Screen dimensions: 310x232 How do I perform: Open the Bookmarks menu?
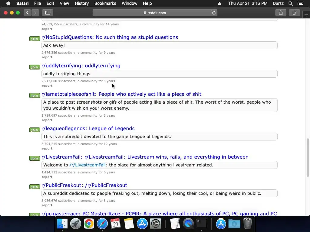[x=105, y=3]
